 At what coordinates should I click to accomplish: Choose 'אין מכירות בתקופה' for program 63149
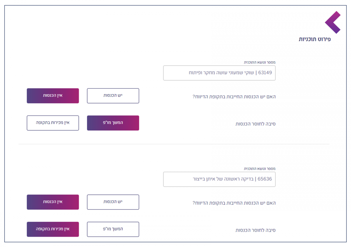coord(53,123)
